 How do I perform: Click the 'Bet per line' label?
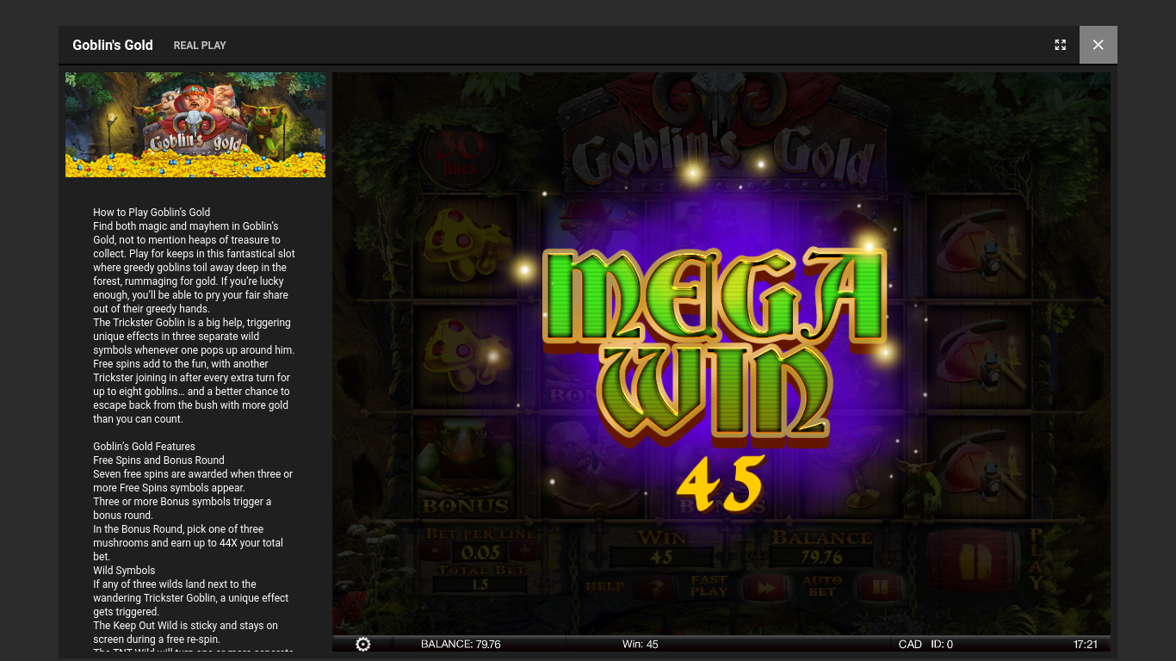click(480, 534)
